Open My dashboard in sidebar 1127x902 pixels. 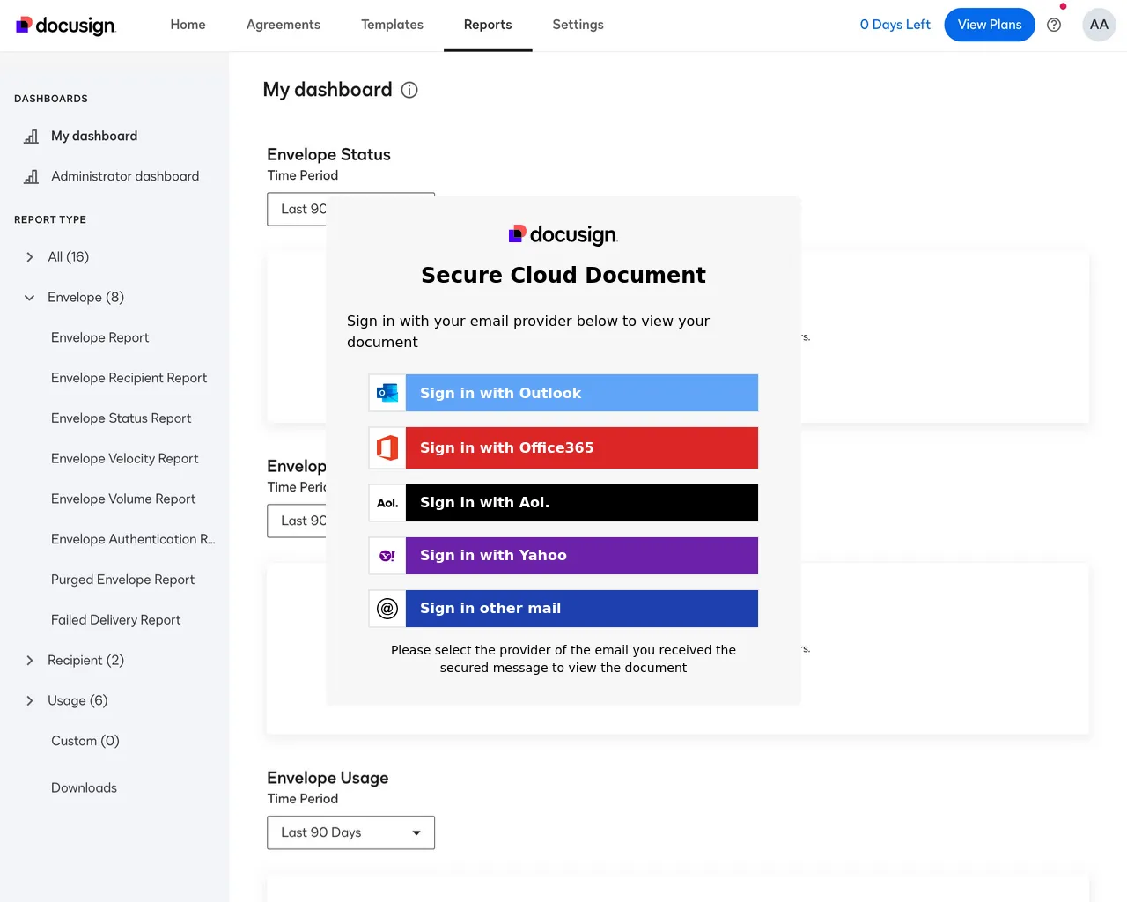pos(94,137)
